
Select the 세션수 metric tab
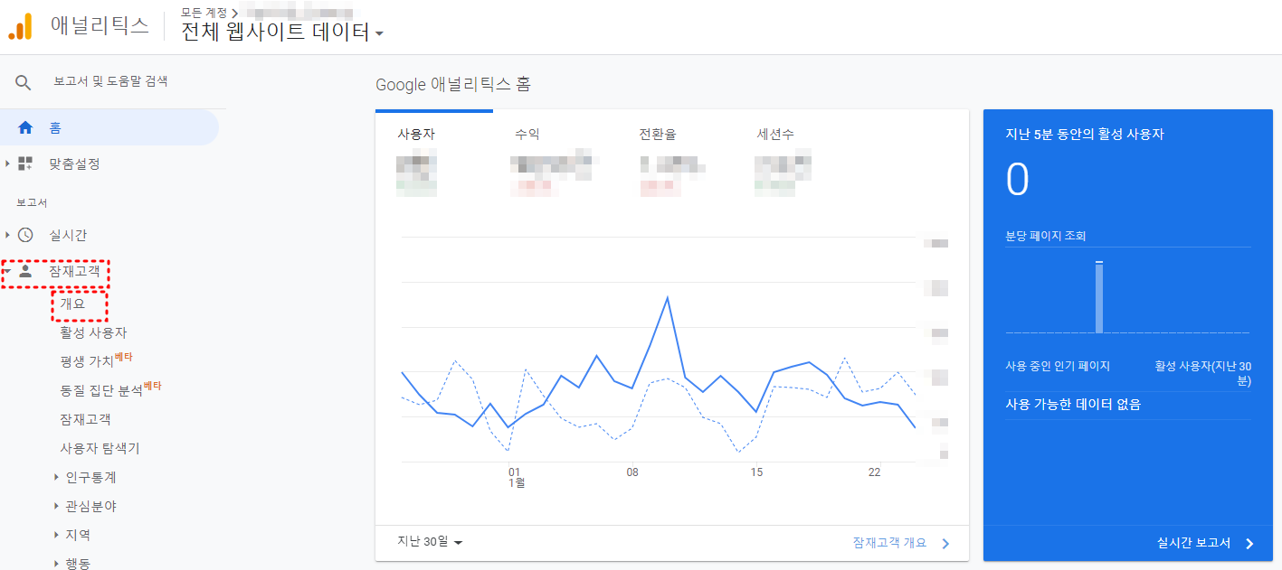pyautogui.click(x=775, y=135)
